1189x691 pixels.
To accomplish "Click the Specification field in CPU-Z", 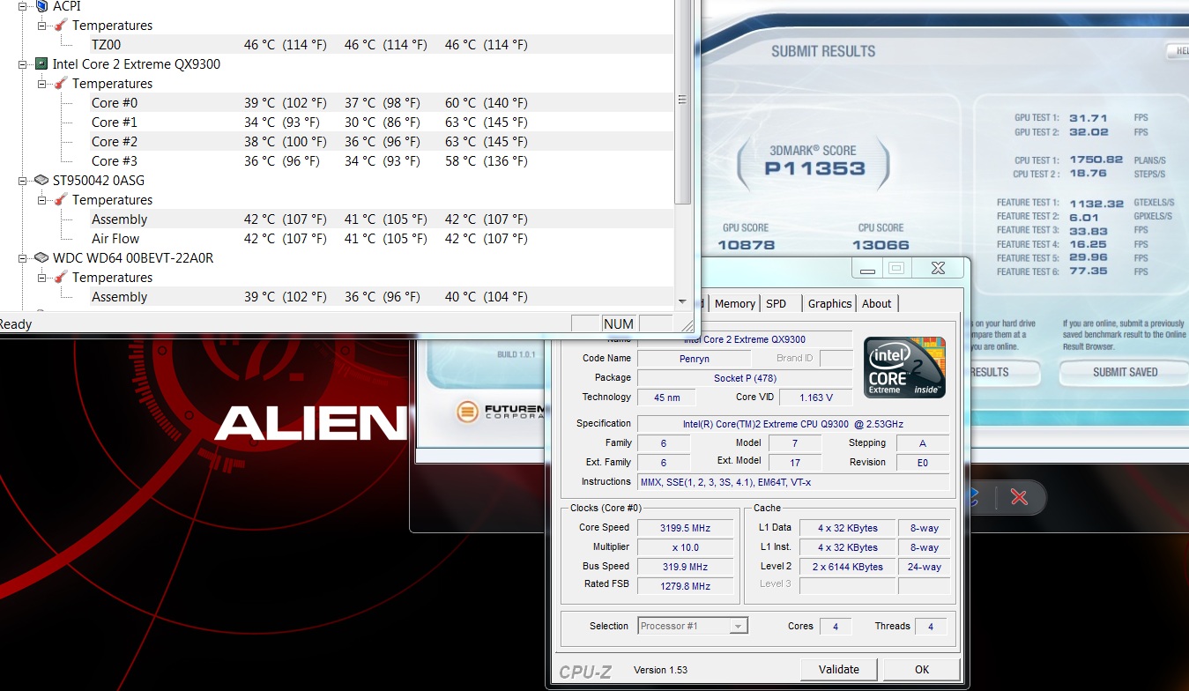I will [x=793, y=424].
